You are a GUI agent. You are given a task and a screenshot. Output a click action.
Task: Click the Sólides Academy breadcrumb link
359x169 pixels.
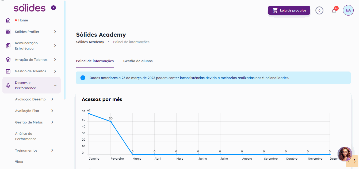pos(90,42)
